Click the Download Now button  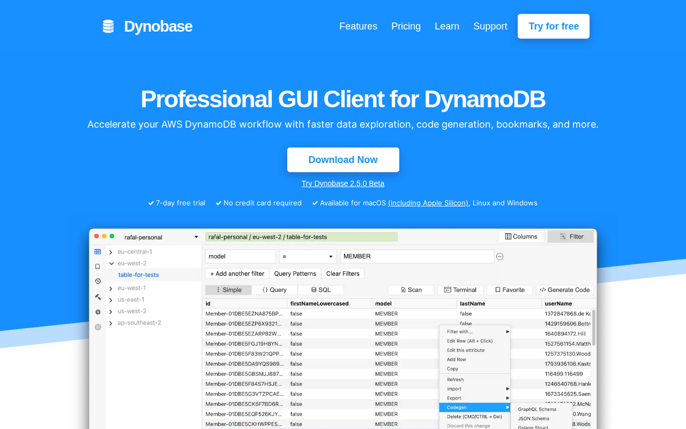coord(343,160)
